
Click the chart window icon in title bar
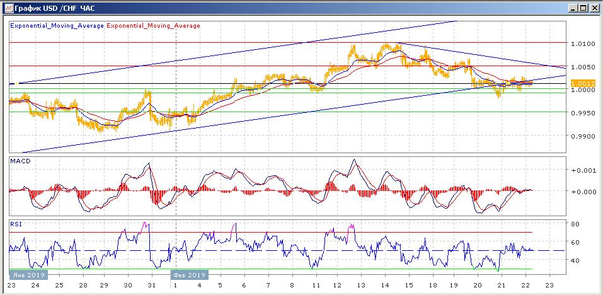[x=6, y=8]
